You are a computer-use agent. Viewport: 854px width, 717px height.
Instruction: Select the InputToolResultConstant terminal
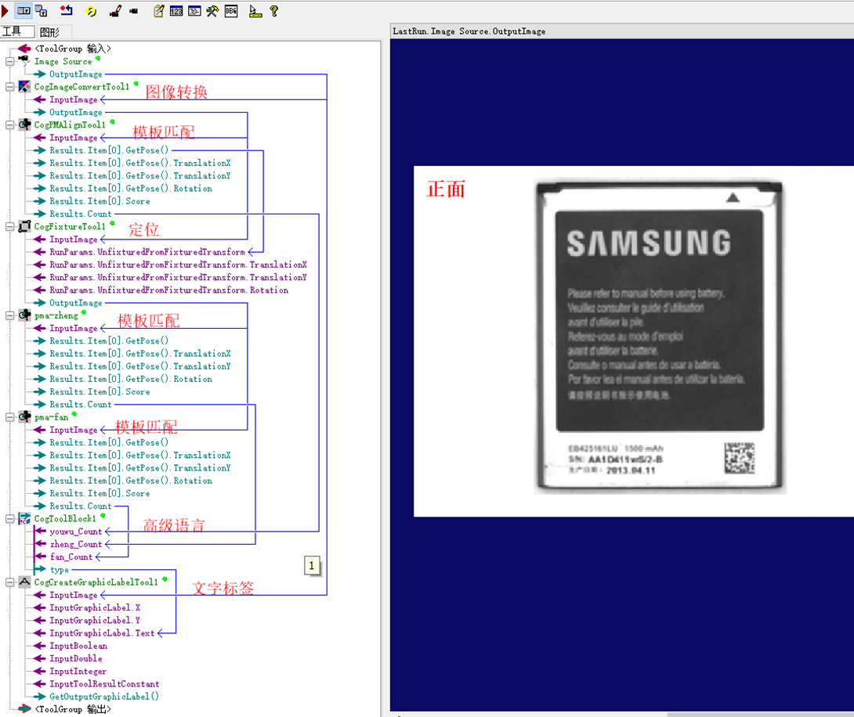coord(104,684)
